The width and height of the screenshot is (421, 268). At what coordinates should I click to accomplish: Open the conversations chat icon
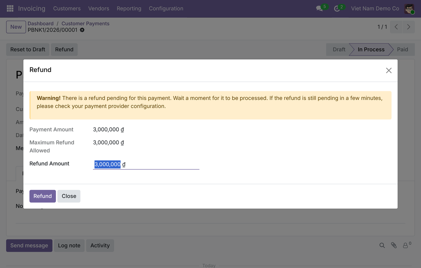319,9
